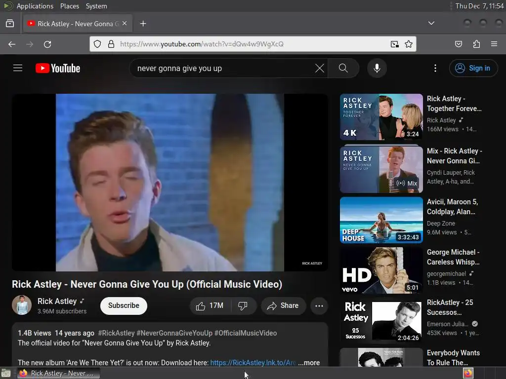Viewport: 506px width, 379px height.
Task: Go back with browser back arrow
Action: point(12,44)
